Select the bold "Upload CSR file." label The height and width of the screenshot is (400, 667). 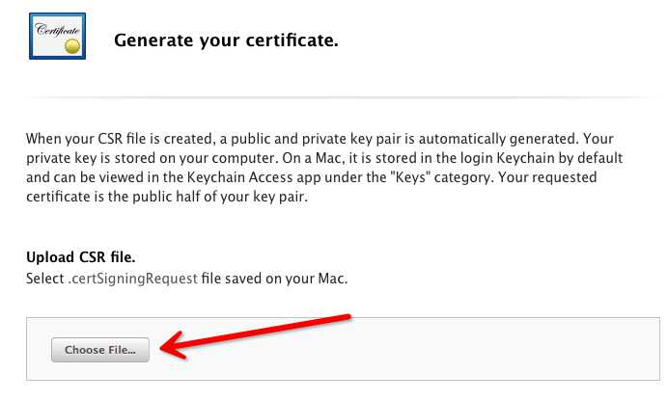tap(80, 260)
